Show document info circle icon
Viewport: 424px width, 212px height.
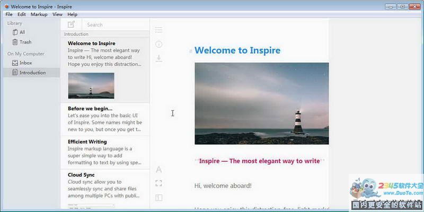tap(158, 44)
